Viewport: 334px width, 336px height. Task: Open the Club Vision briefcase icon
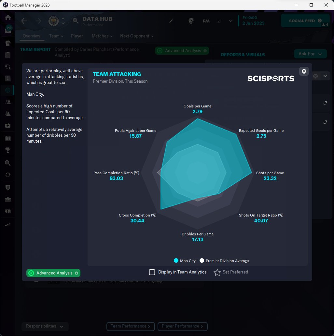coord(8,200)
